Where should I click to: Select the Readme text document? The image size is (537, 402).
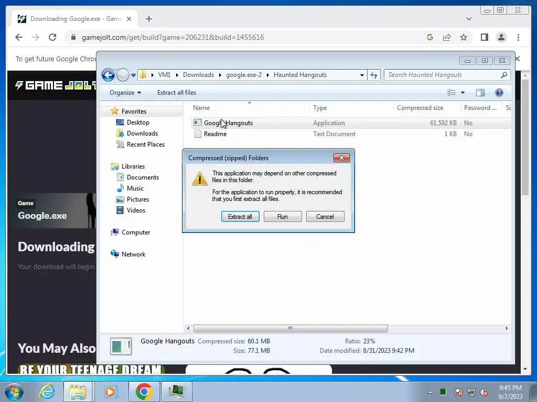pos(215,134)
